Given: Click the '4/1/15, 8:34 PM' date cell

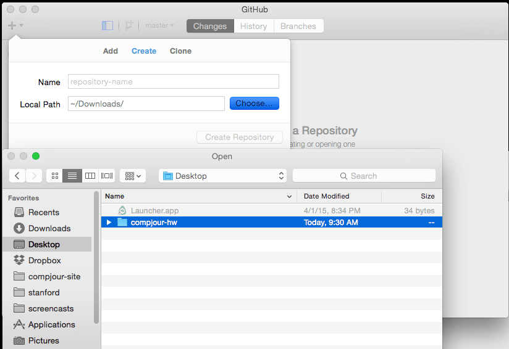Looking at the screenshot, I should click(332, 211).
